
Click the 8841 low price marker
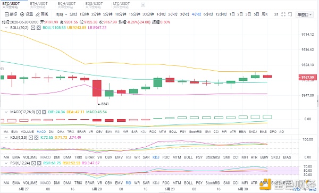point(104,104)
